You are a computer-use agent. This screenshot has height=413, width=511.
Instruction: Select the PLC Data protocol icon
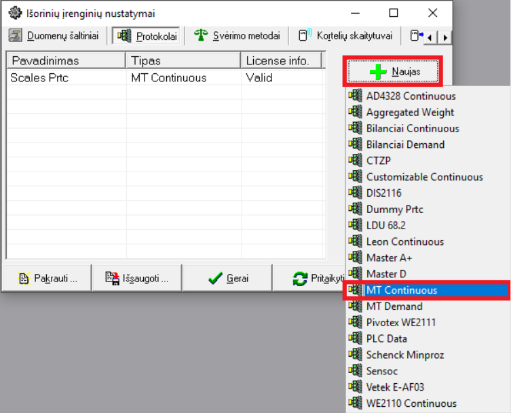point(355,338)
